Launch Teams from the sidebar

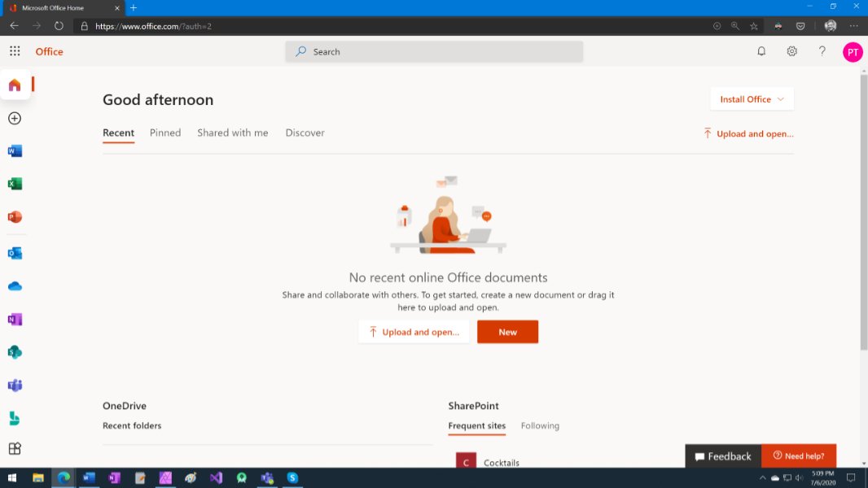click(x=15, y=386)
